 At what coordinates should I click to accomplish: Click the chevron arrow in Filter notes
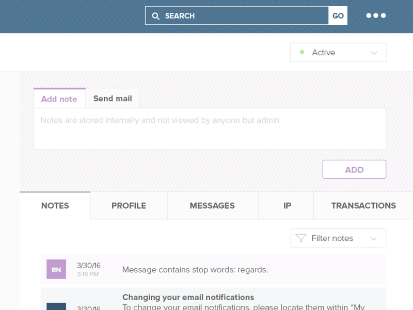(x=374, y=239)
